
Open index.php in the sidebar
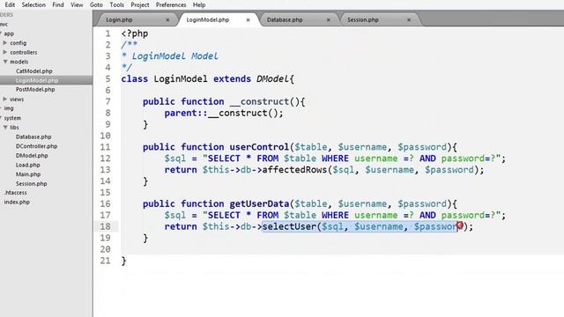(17, 202)
